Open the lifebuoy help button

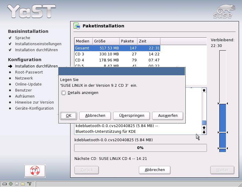pos(35,171)
